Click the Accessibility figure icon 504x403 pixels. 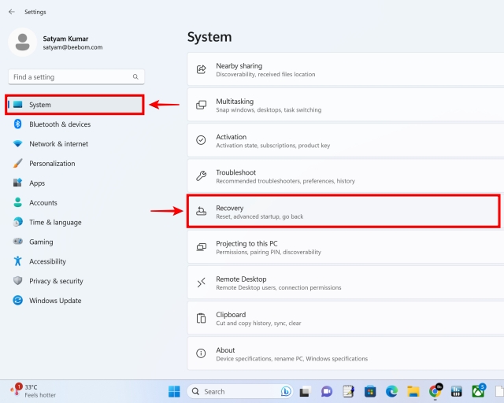click(17, 261)
